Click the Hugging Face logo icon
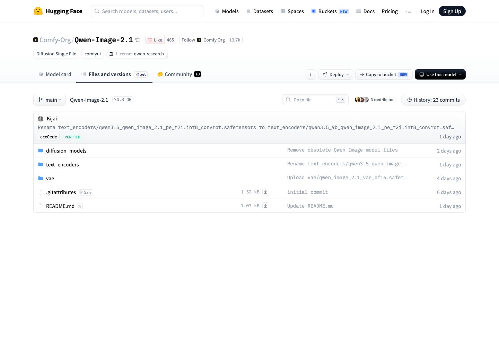The width and height of the screenshot is (499, 346). pos(38,11)
